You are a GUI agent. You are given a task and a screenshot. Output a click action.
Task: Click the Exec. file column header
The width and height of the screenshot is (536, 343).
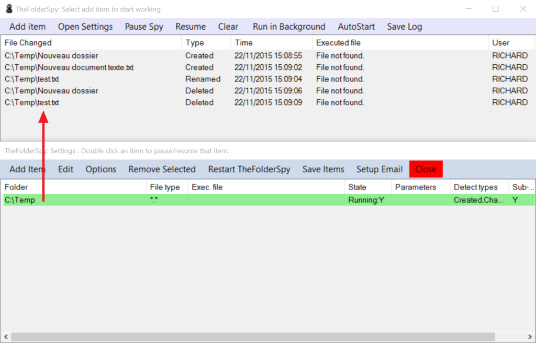click(x=266, y=187)
